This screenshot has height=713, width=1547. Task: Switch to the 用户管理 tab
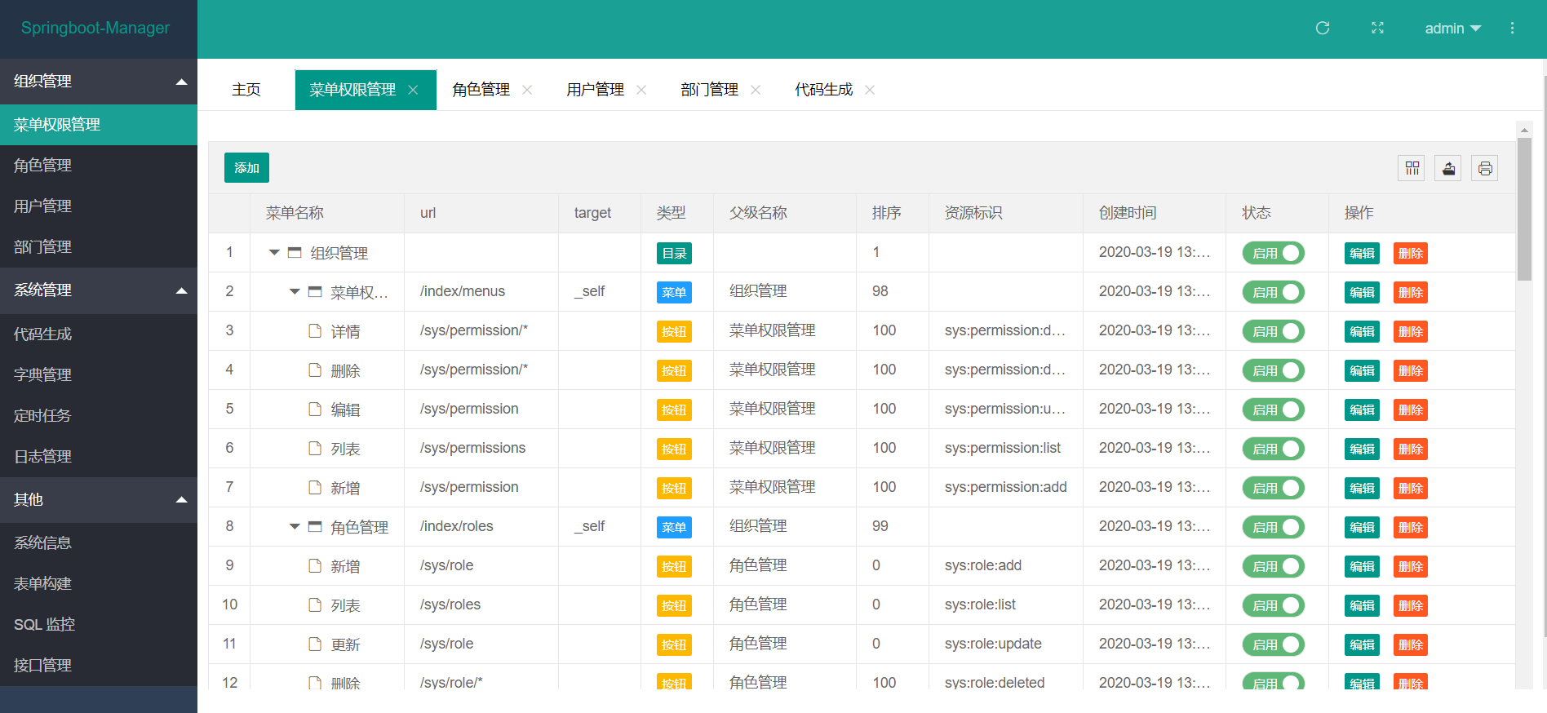[x=595, y=90]
